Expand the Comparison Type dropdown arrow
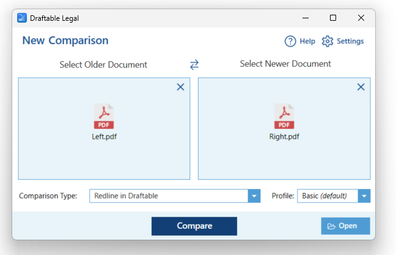This screenshot has height=255, width=396. coord(254,196)
